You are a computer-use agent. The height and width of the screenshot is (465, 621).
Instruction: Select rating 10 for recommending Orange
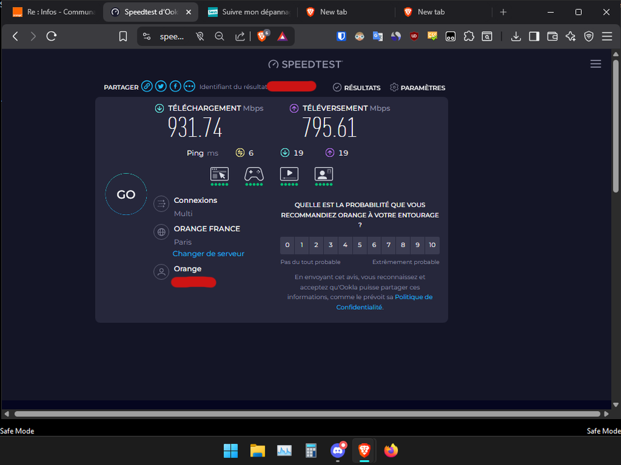[432, 245]
